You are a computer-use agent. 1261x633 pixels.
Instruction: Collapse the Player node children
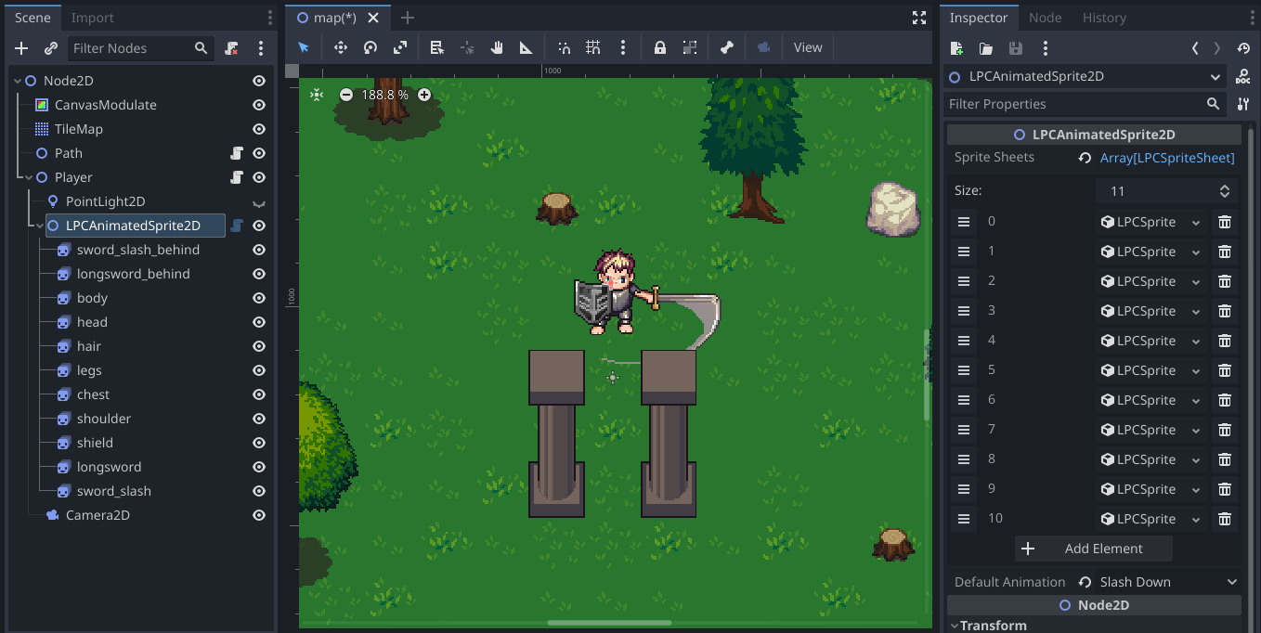(29, 177)
